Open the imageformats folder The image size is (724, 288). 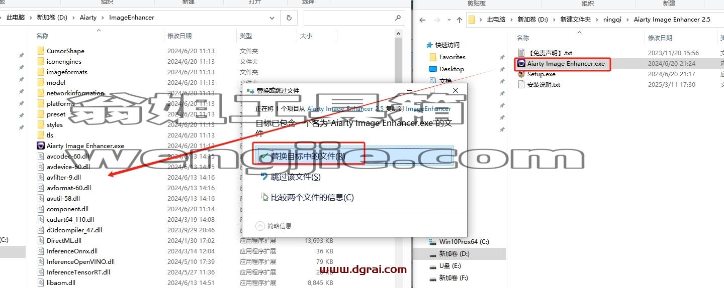67,72
